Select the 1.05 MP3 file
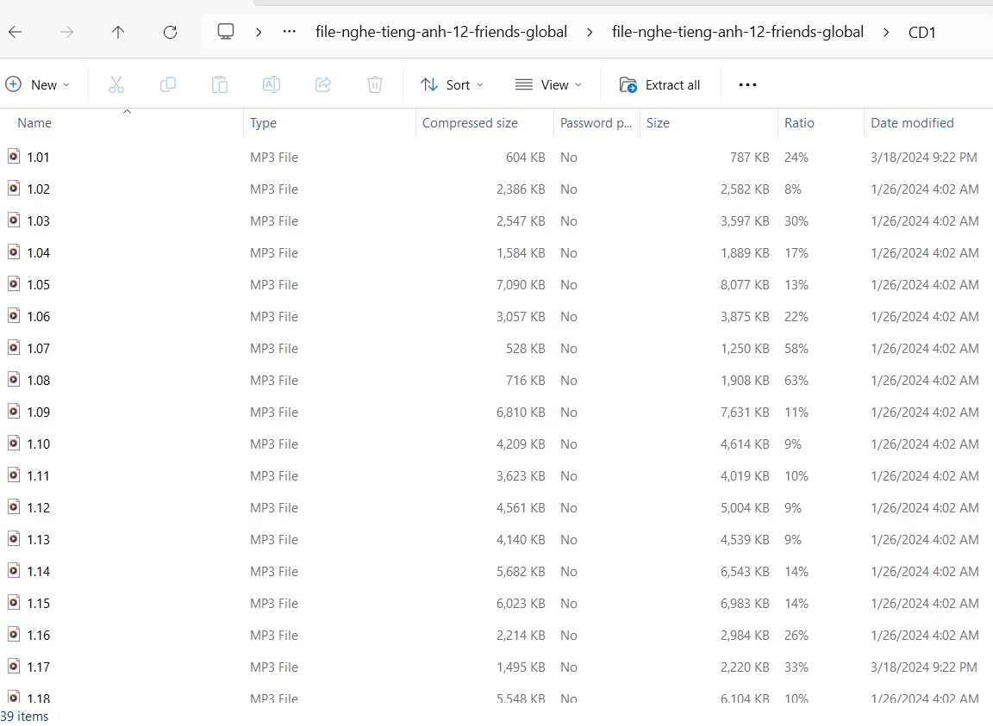The image size is (993, 726). (39, 285)
